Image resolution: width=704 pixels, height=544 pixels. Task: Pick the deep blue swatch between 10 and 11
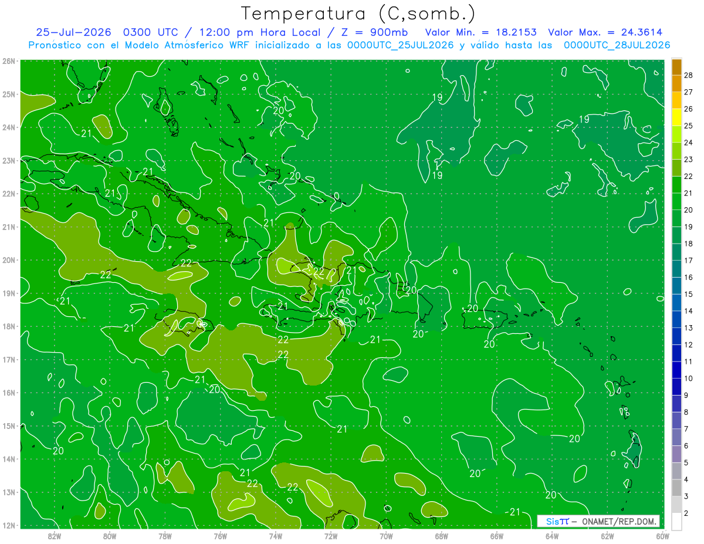(x=677, y=370)
